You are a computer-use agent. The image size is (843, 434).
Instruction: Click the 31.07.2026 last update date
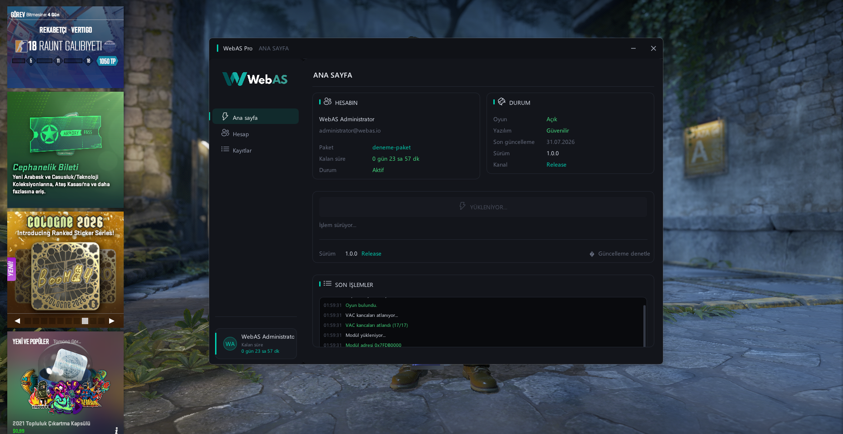pyautogui.click(x=561, y=142)
